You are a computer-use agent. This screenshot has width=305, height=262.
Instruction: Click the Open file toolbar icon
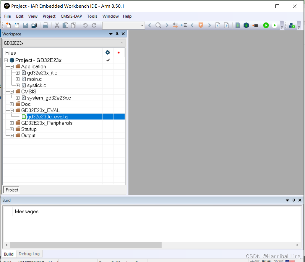(x=17, y=25)
